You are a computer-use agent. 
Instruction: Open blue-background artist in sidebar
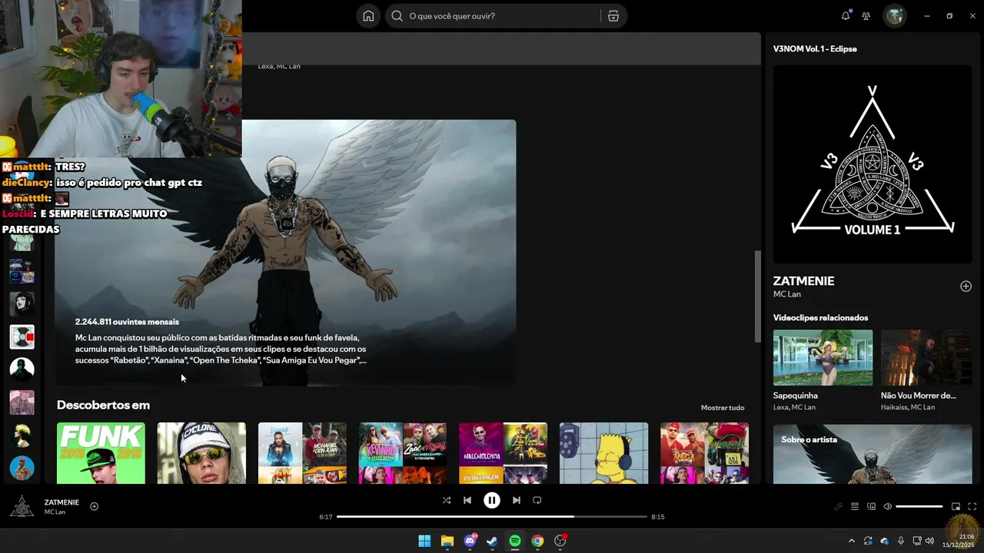(22, 468)
